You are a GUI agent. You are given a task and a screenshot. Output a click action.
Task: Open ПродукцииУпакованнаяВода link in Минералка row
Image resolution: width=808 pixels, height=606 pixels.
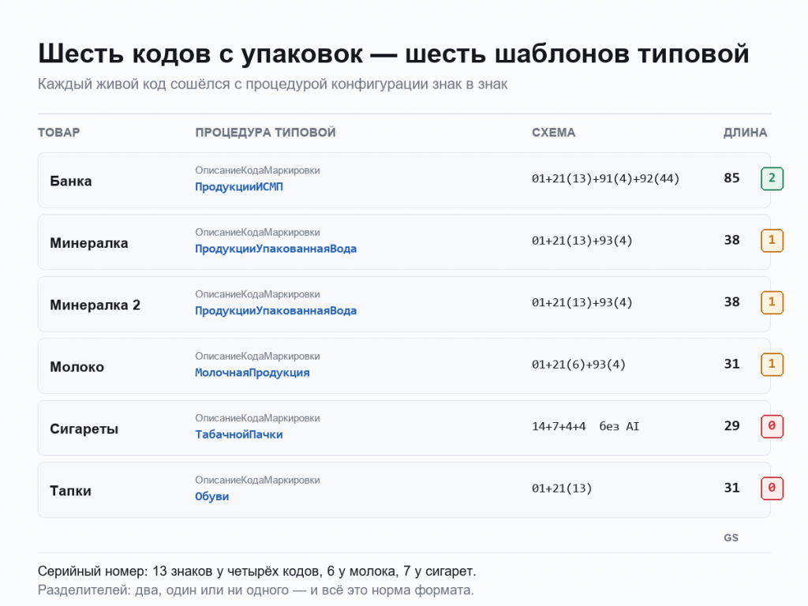pyautogui.click(x=275, y=249)
